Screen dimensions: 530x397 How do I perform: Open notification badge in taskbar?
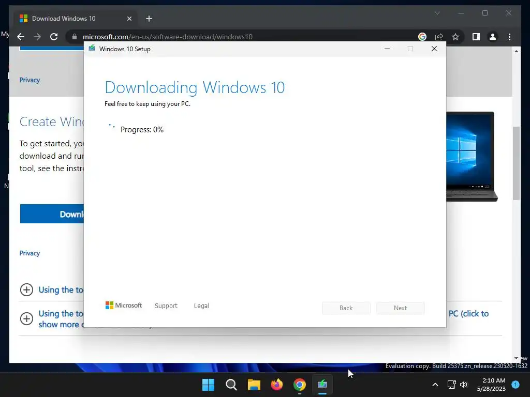pyautogui.click(x=516, y=385)
